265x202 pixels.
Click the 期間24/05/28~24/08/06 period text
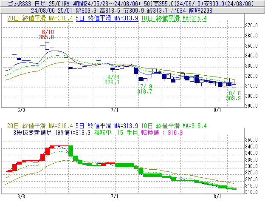tap(106, 3)
